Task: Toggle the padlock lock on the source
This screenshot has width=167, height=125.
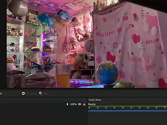Action: tap(84, 104)
